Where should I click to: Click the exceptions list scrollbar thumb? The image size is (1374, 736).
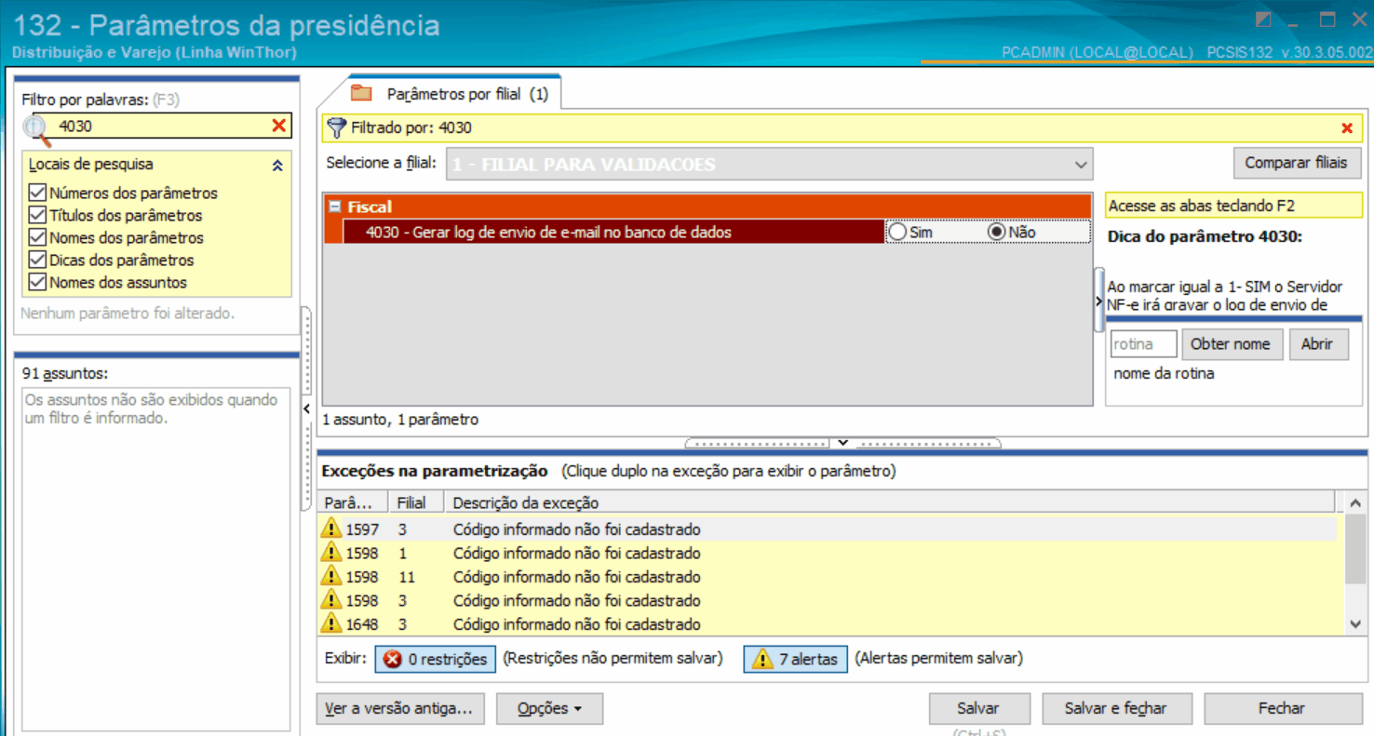click(1356, 549)
